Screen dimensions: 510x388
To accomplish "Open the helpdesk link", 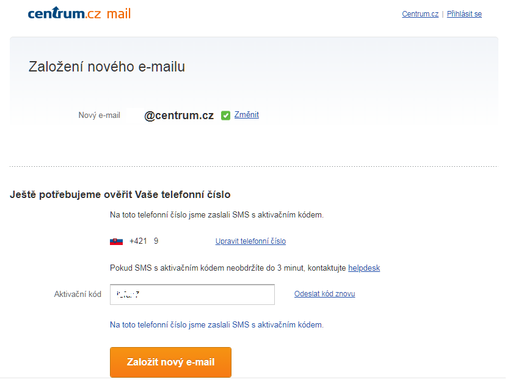I will pyautogui.click(x=364, y=268).
